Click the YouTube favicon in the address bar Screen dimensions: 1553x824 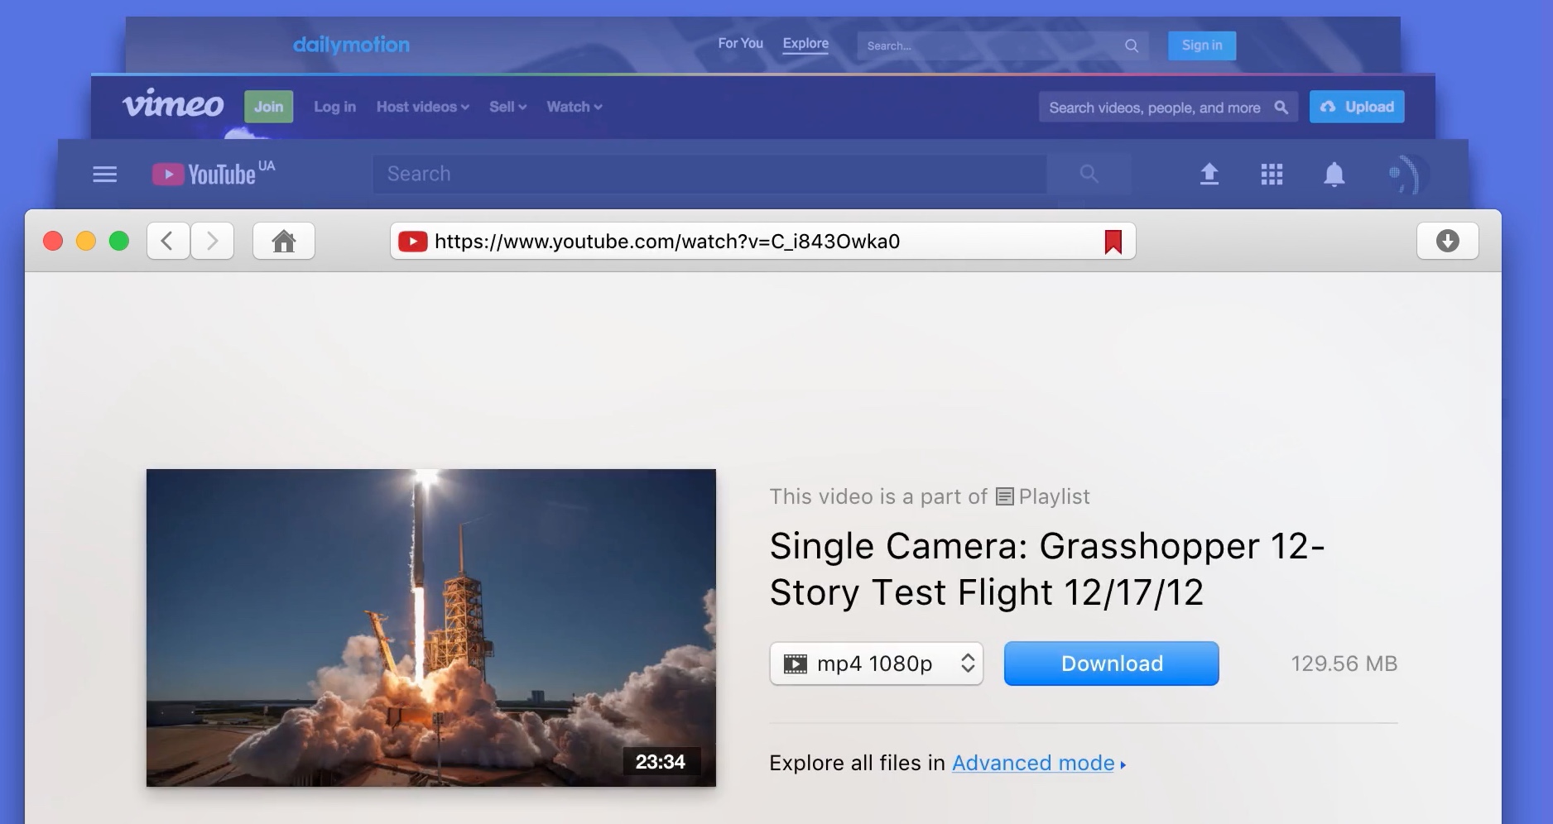click(x=412, y=241)
